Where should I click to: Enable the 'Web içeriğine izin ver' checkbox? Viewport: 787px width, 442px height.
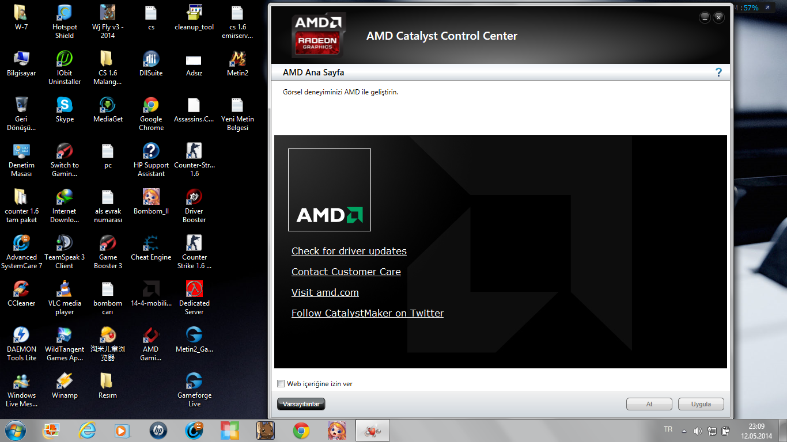pos(281,384)
